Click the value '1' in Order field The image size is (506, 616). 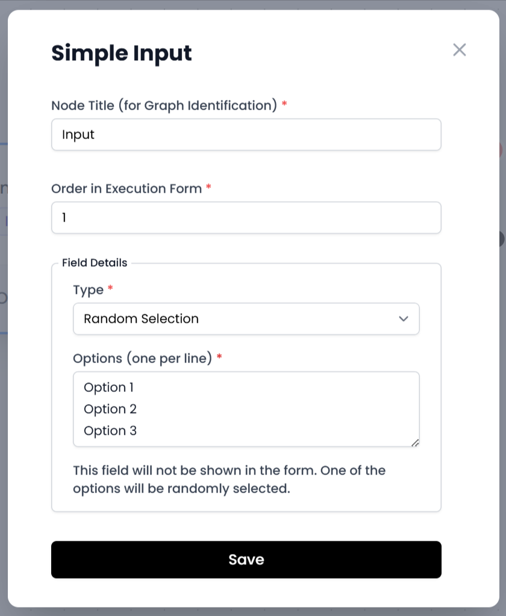click(64, 217)
